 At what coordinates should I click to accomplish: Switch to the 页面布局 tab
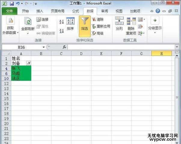click(x=58, y=11)
